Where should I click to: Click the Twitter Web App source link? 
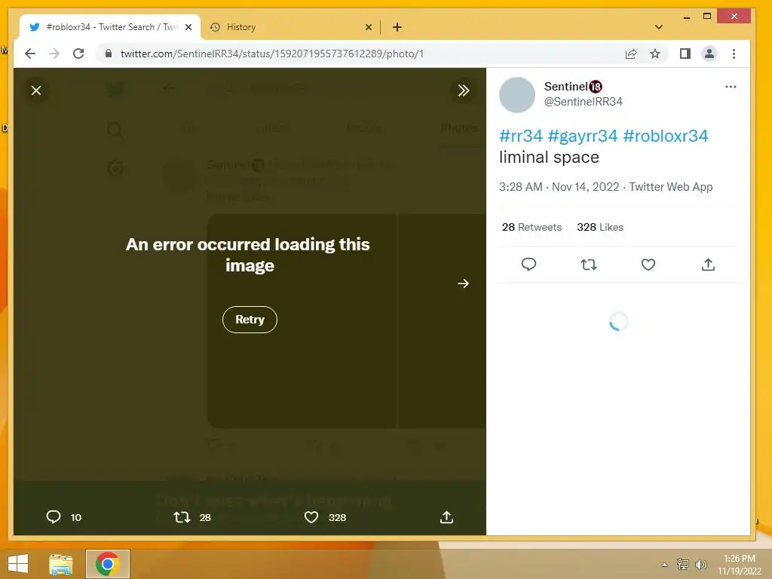pyautogui.click(x=670, y=187)
